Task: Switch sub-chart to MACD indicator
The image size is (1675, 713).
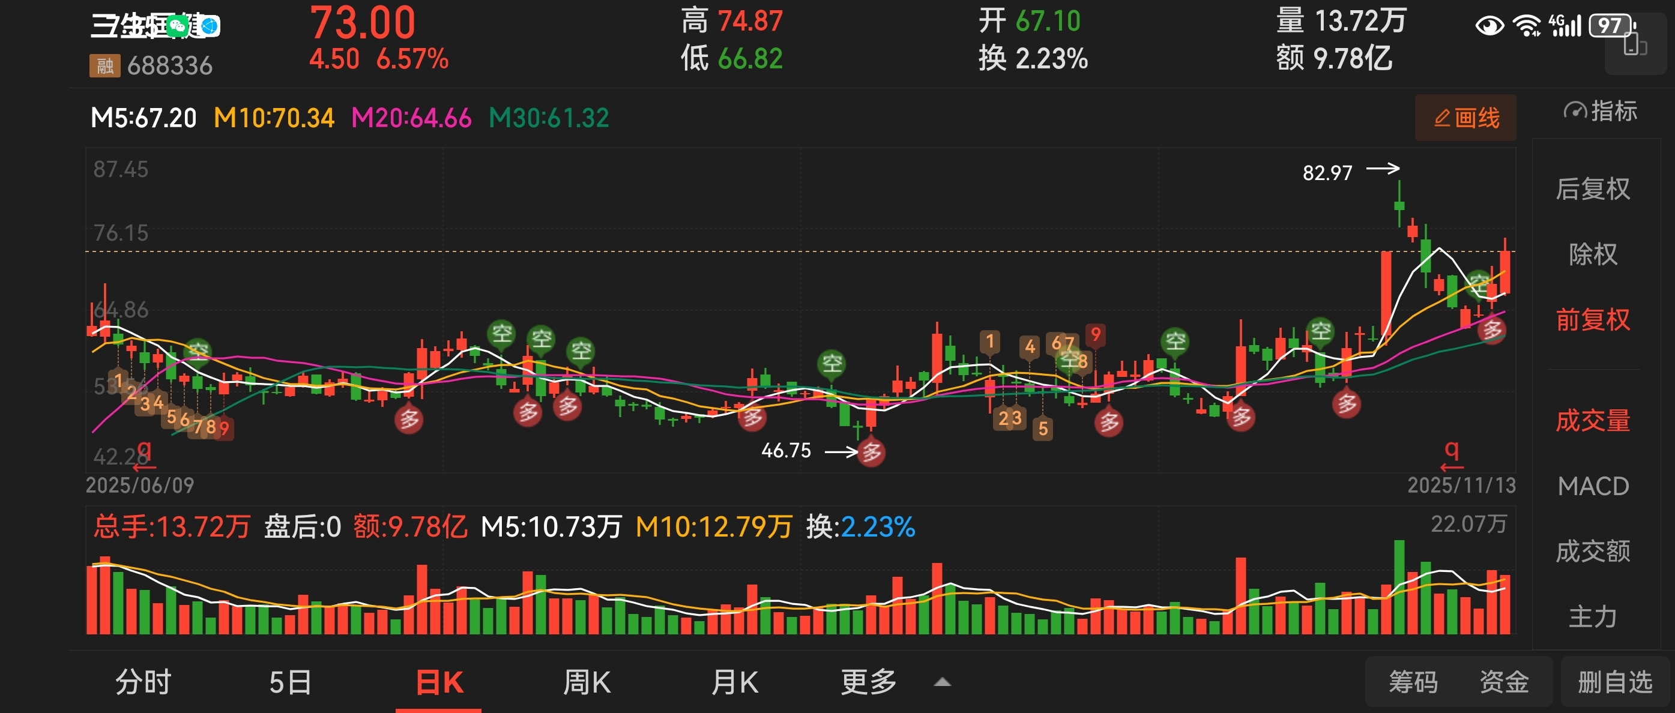Action: pos(1592,486)
